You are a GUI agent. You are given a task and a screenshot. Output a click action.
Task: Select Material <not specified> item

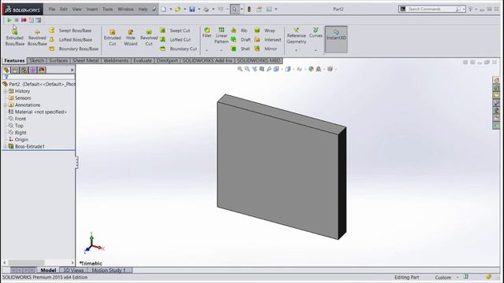(x=37, y=112)
